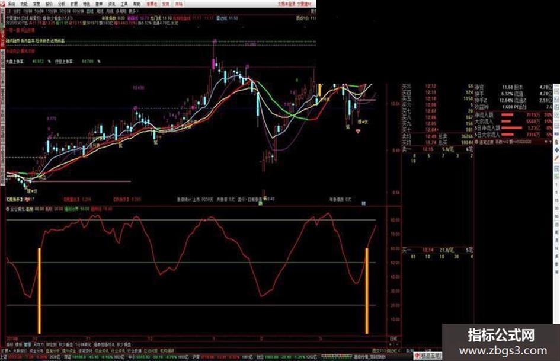Select the 模板 bottom tab
This screenshot has height=361, width=560.
pos(18,345)
